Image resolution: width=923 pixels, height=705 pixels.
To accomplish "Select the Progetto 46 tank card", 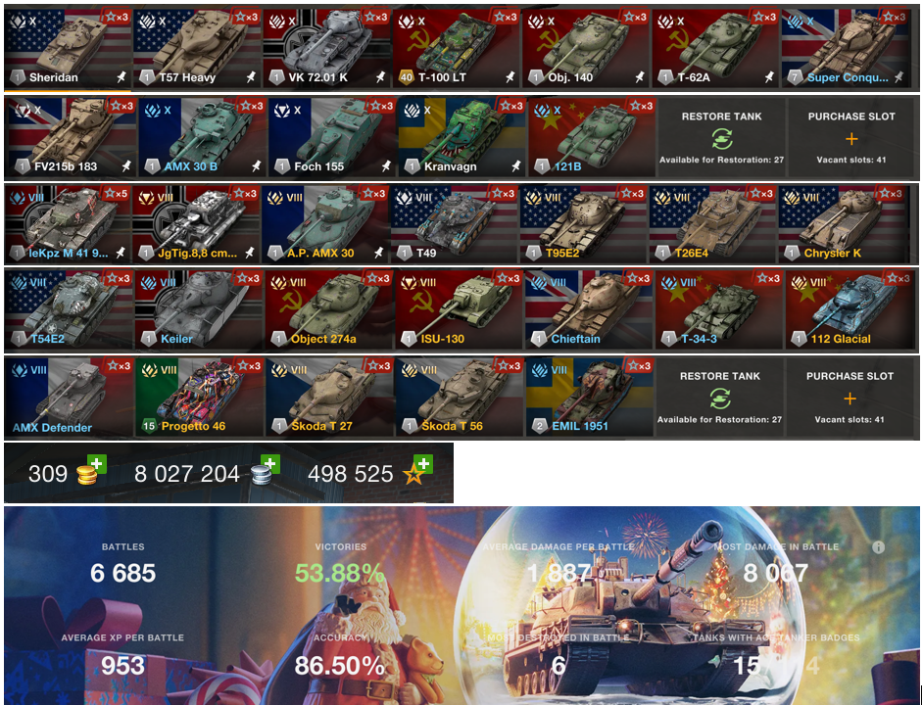I will [199, 398].
